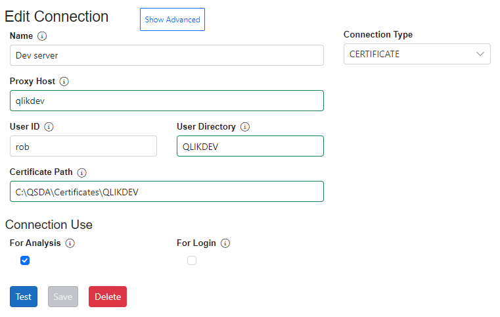Enable the For Login checkbox
The height and width of the screenshot is (317, 500).
192,260
